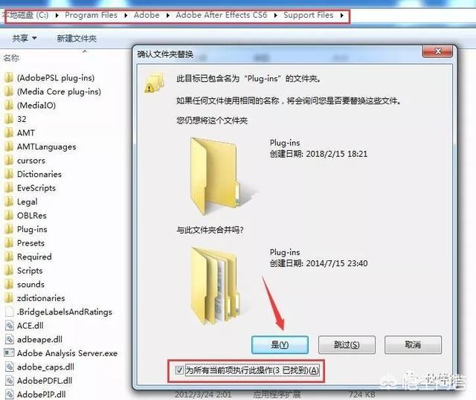Select the OBLRes folder icon
The width and height of the screenshot is (476, 400).
(x=9, y=216)
